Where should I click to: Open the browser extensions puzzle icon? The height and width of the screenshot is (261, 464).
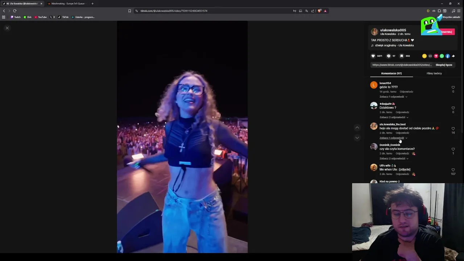(439, 11)
